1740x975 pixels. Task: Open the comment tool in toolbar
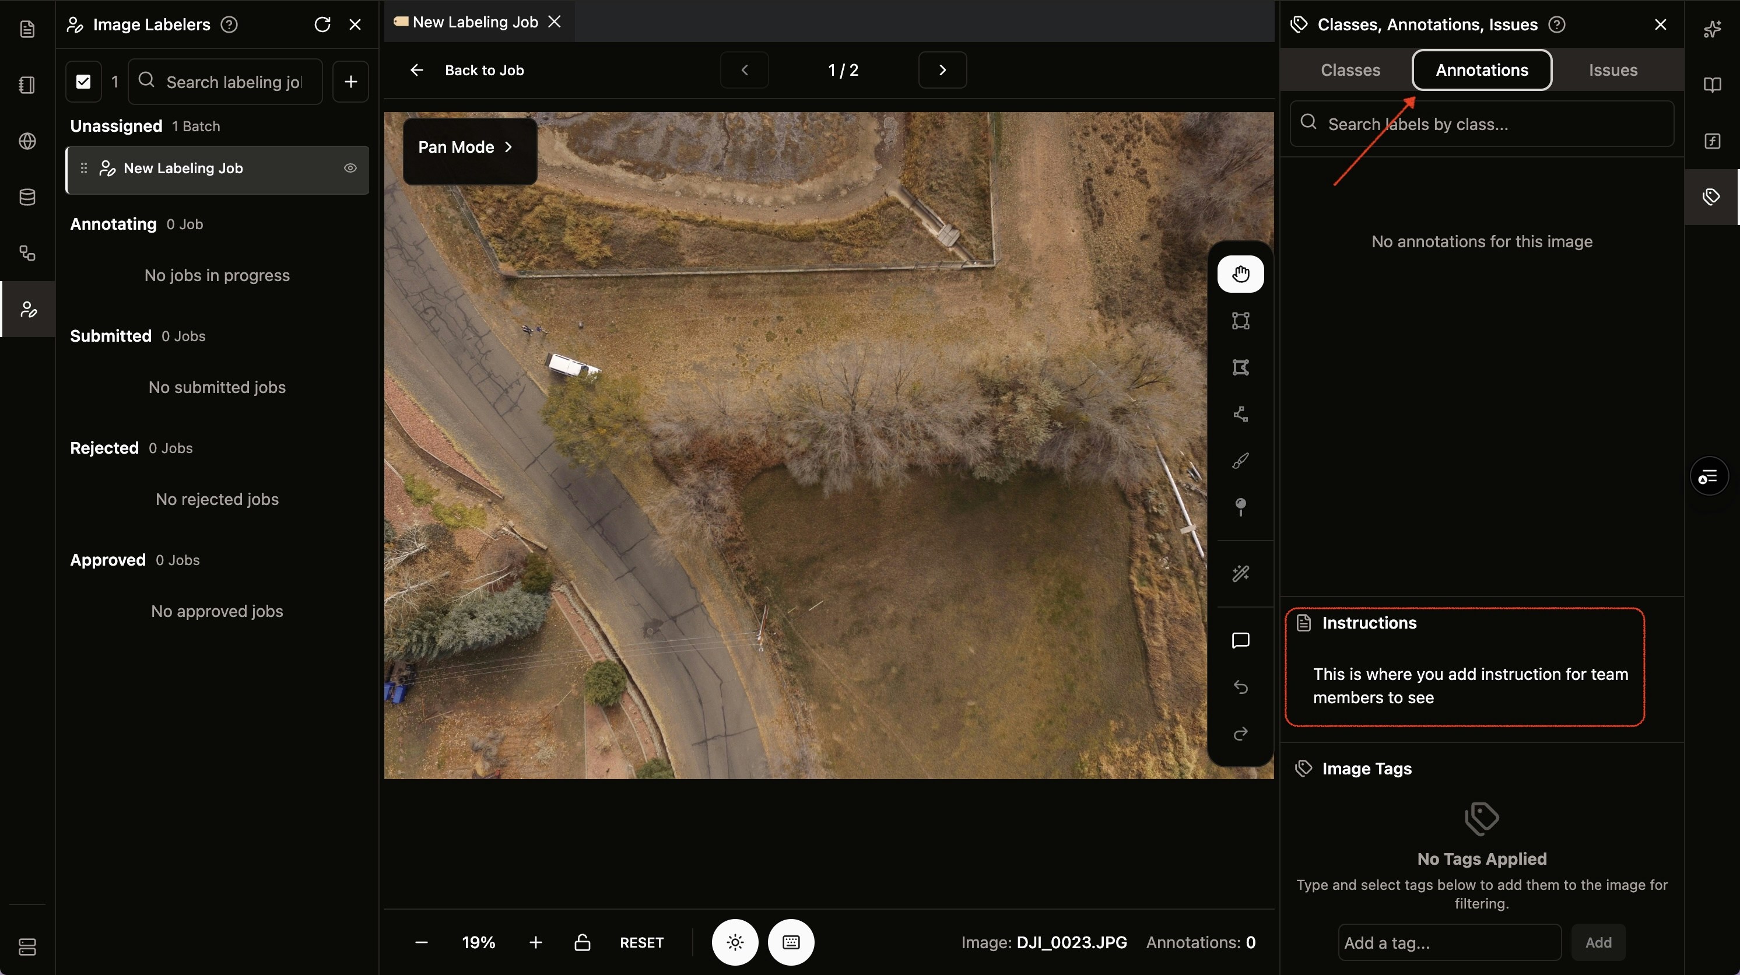tap(1240, 640)
